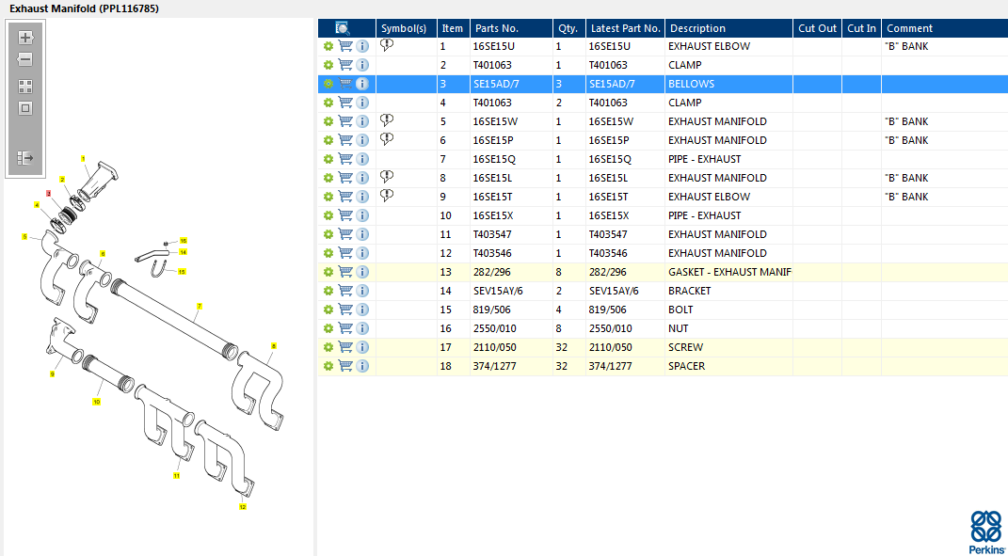Image resolution: width=1008 pixels, height=556 pixels.
Task: Click the Qty. column header
Action: pyautogui.click(x=567, y=28)
